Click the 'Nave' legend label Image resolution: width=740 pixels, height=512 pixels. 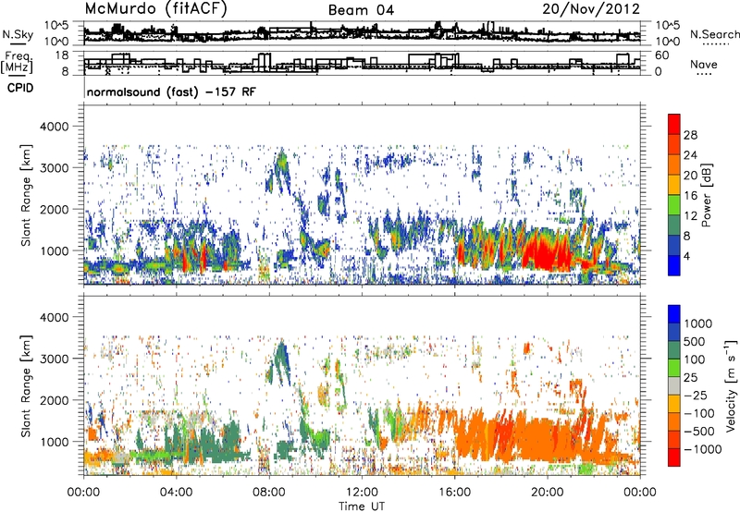tap(704, 65)
